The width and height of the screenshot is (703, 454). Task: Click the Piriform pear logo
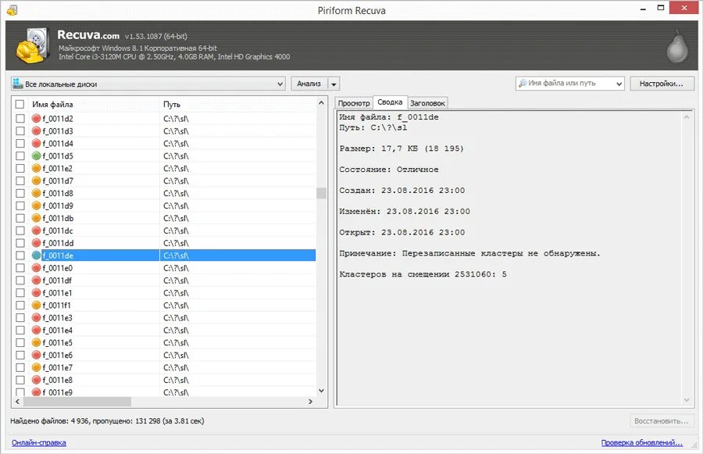pos(676,47)
